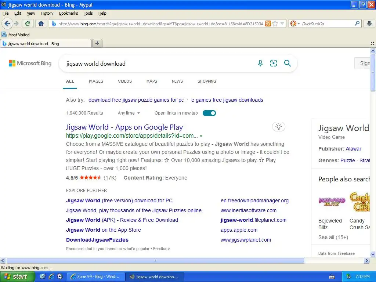The height and width of the screenshot is (282, 376).
Task: Bookmark this page with the star icon
Action: [x=275, y=23]
